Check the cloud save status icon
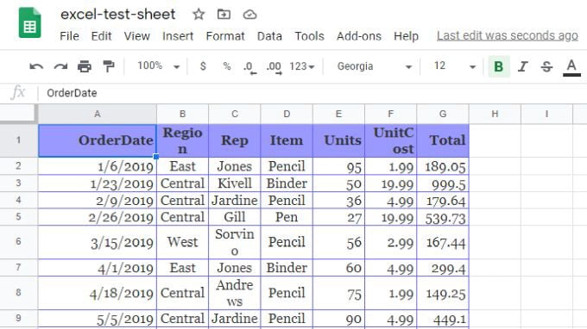The width and height of the screenshot is (587, 329). pyautogui.click(x=249, y=15)
